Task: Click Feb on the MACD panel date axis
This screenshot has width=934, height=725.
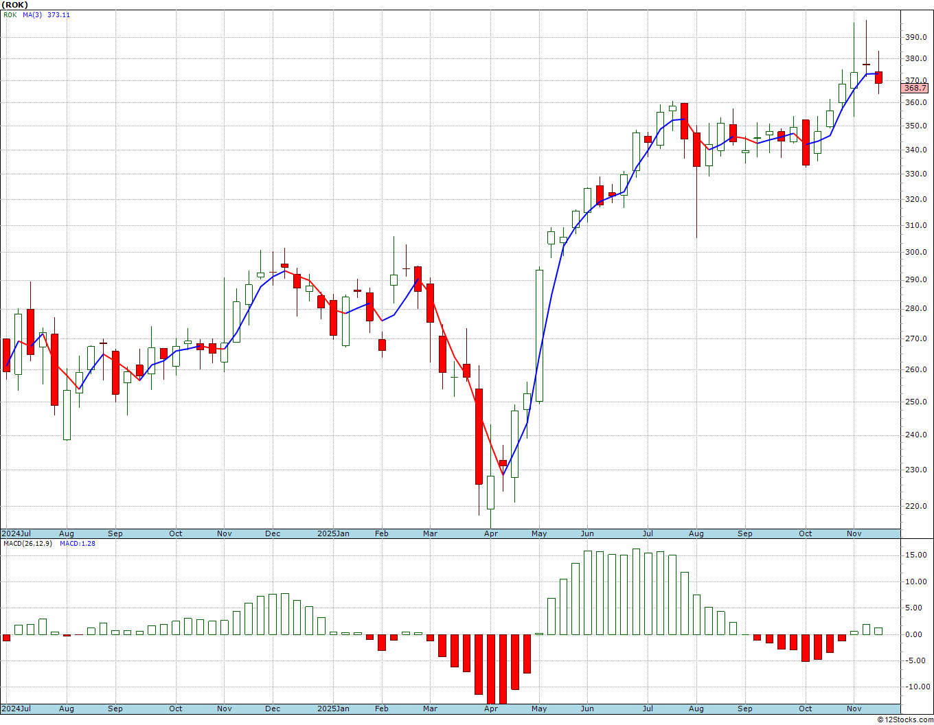Action: pos(382,709)
